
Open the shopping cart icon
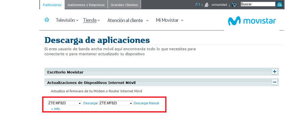[x=234, y=5]
